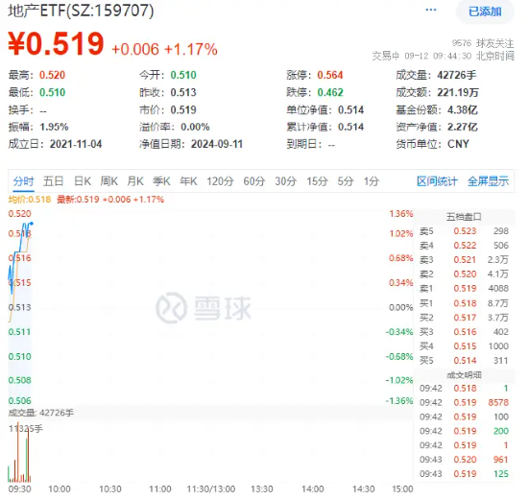Click the 9576 球友关注 followers text
This screenshot has height=500, width=528.
[483, 43]
